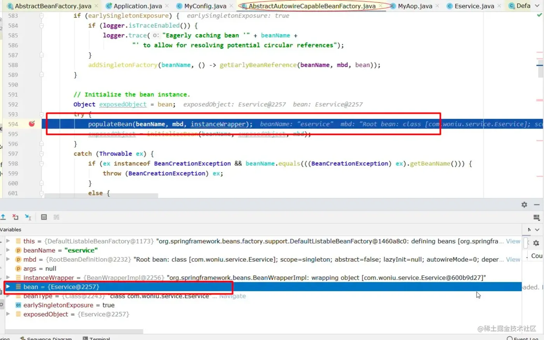Collapse the try block fold at line 593

[x=42, y=114]
